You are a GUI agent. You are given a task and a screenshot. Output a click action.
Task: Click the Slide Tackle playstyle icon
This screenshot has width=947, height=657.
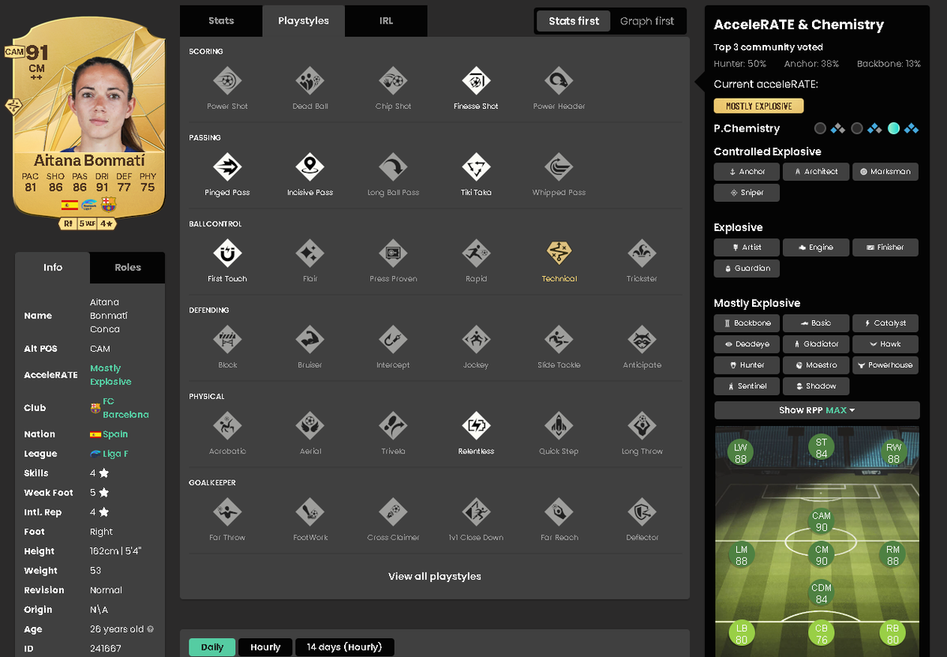point(559,339)
